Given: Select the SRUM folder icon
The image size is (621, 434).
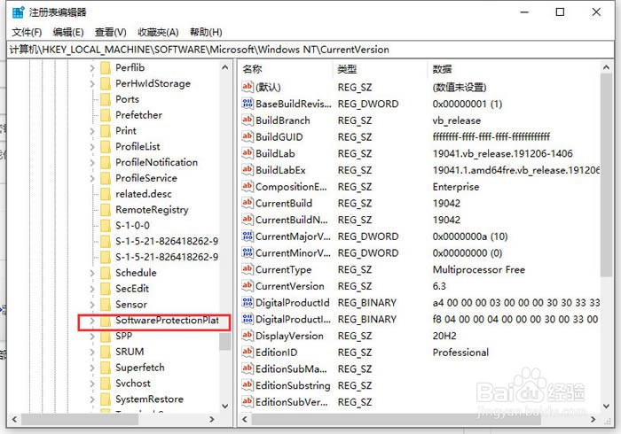Looking at the screenshot, I should pyautogui.click(x=106, y=352).
